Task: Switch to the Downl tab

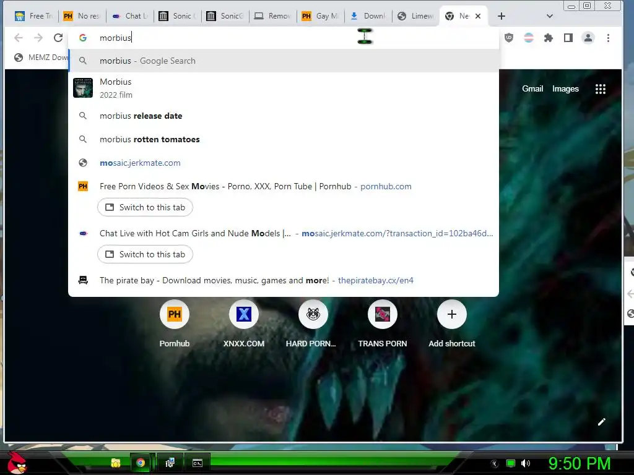Action: pos(368,16)
